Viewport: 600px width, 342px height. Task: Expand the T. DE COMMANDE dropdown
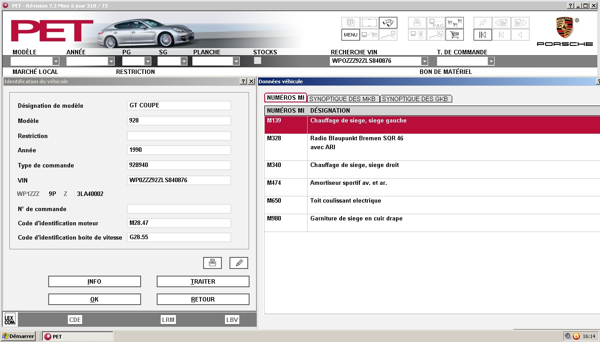click(491, 61)
